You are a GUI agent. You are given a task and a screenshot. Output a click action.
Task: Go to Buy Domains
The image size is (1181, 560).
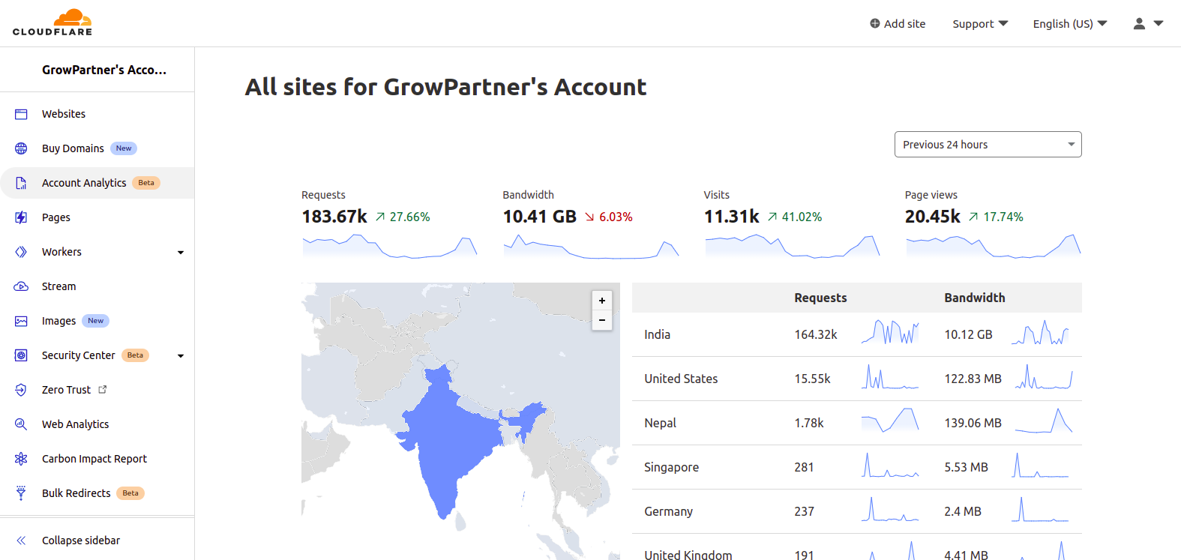(x=73, y=148)
